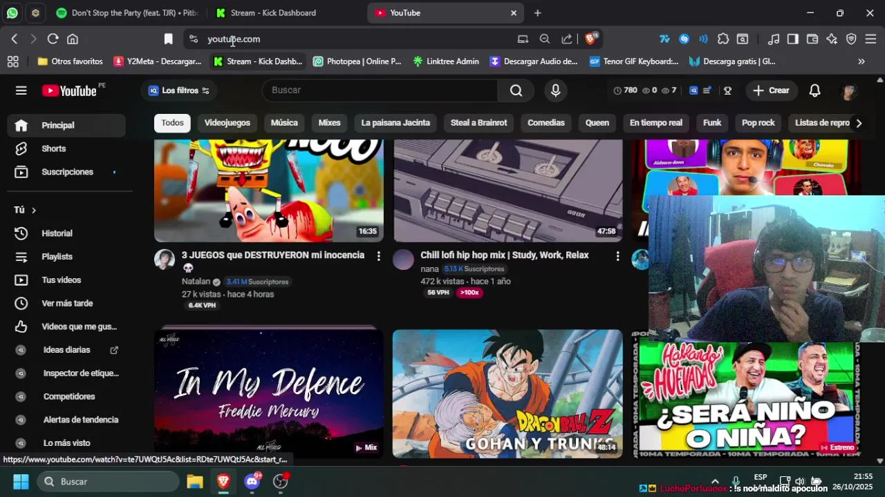The image size is (885, 497).
Task: Click the Crear button
Action: [x=772, y=90]
